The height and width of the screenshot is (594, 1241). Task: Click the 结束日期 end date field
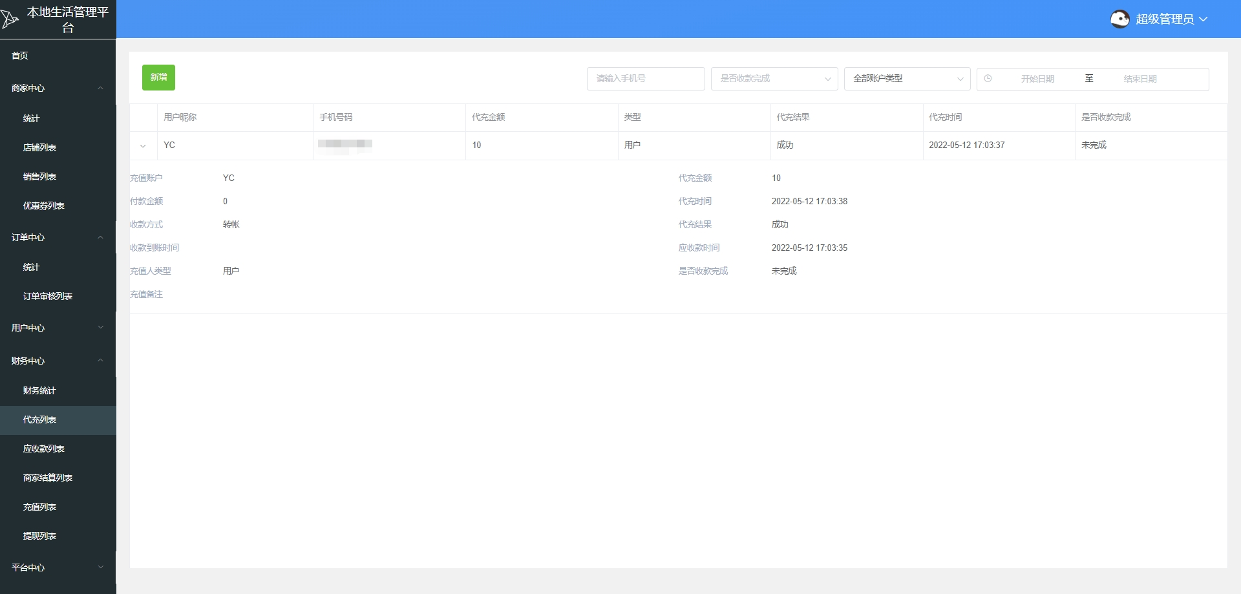click(x=1140, y=79)
